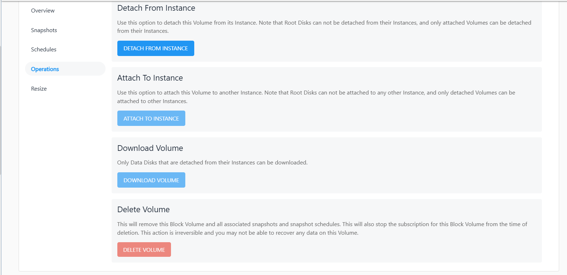Select the highlighted Operations tab
The width and height of the screenshot is (567, 275).
click(45, 69)
